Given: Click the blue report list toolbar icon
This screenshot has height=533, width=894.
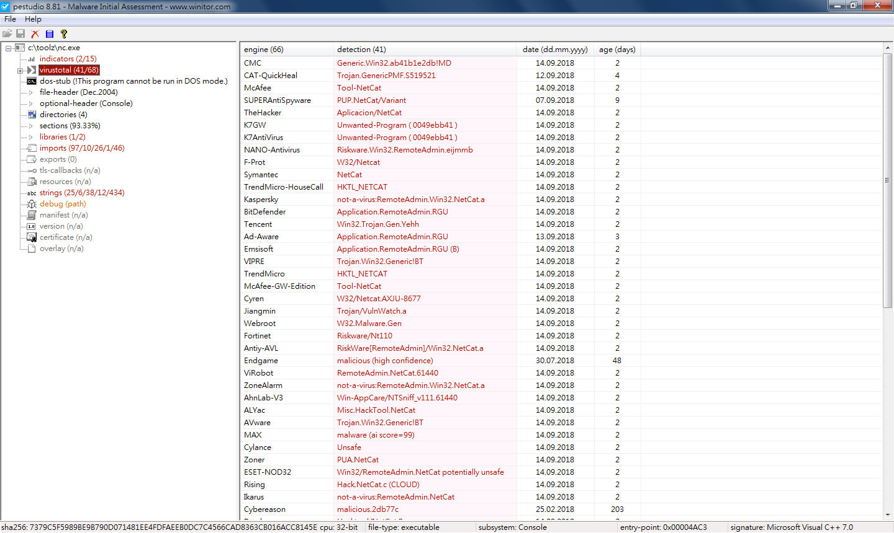Looking at the screenshot, I should (x=50, y=34).
